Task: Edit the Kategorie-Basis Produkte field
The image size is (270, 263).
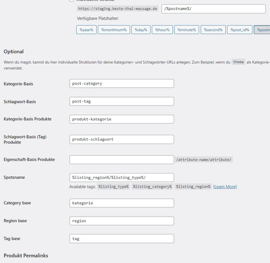Action: pyautogui.click(x=122, y=119)
